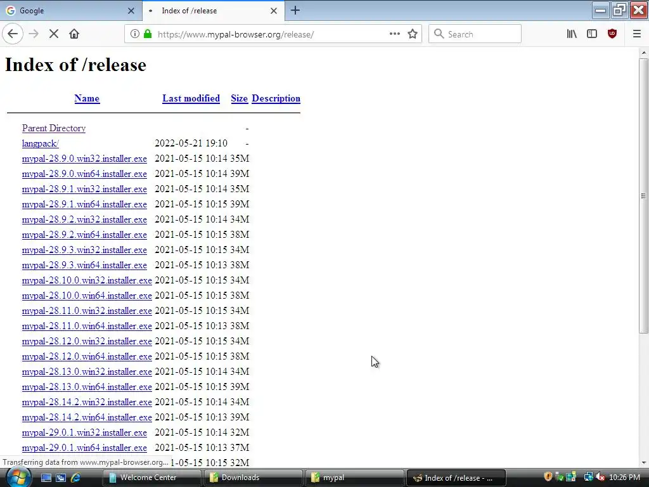The width and height of the screenshot is (649, 487).
Task: Download mypal-28.13.0.win64.installer.exe
Action: pos(87,387)
